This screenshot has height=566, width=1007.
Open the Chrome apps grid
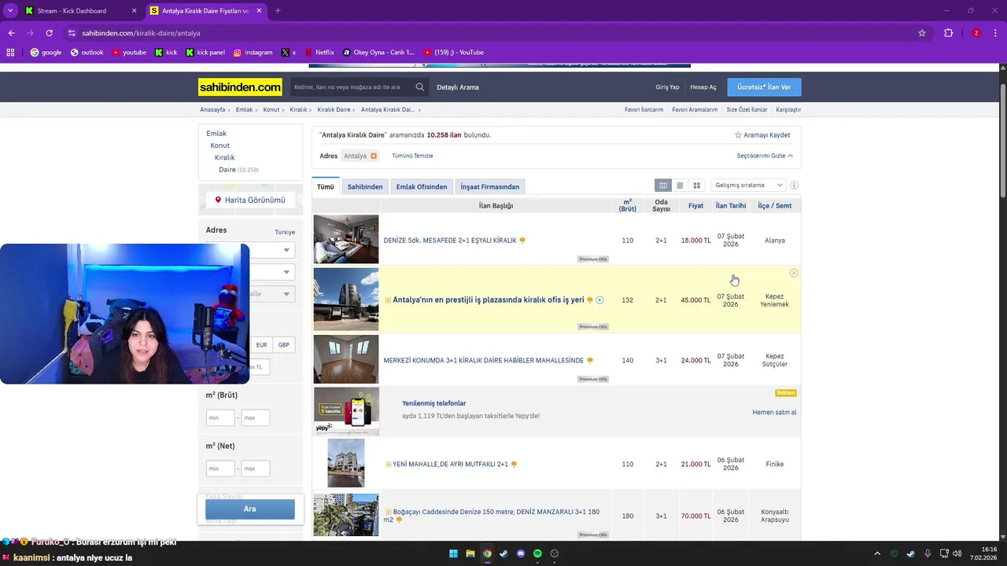pyautogui.click(x=10, y=53)
